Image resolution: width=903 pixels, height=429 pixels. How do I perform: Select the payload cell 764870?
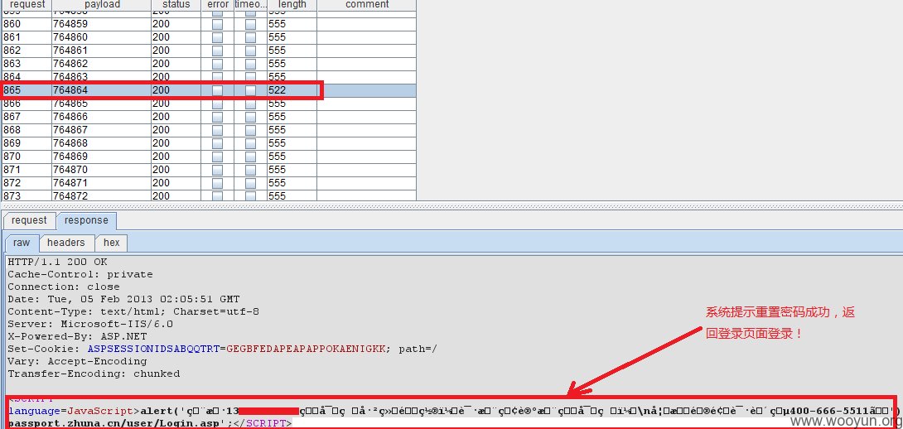pos(102,170)
